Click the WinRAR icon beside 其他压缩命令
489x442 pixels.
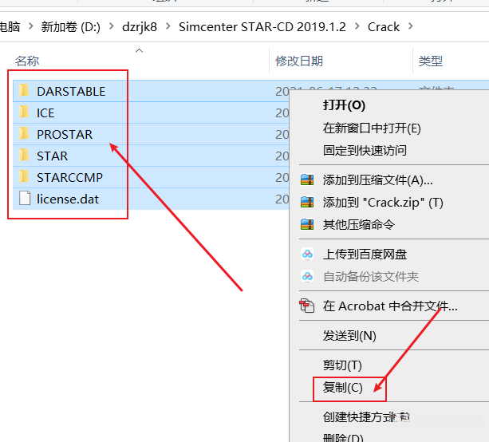click(307, 224)
